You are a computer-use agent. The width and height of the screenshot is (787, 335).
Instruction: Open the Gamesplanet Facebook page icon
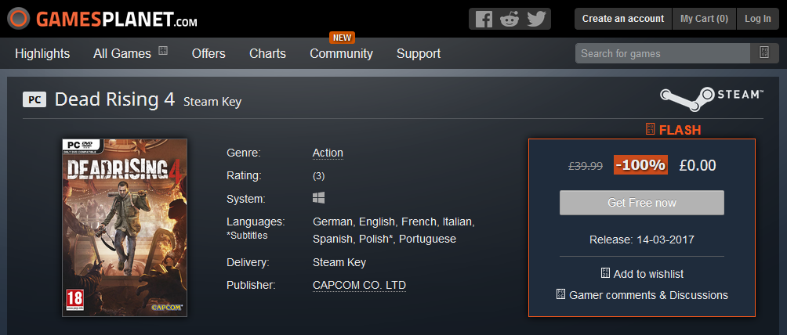(484, 19)
